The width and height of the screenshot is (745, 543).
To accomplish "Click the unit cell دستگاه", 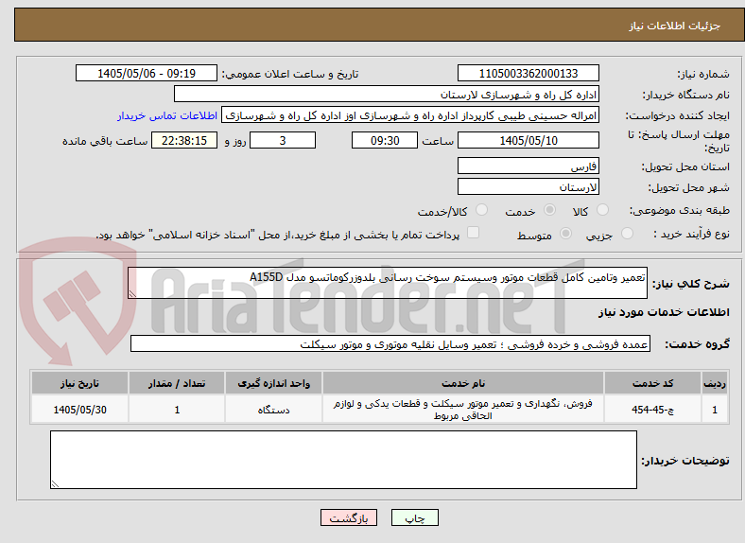I will (x=273, y=410).
